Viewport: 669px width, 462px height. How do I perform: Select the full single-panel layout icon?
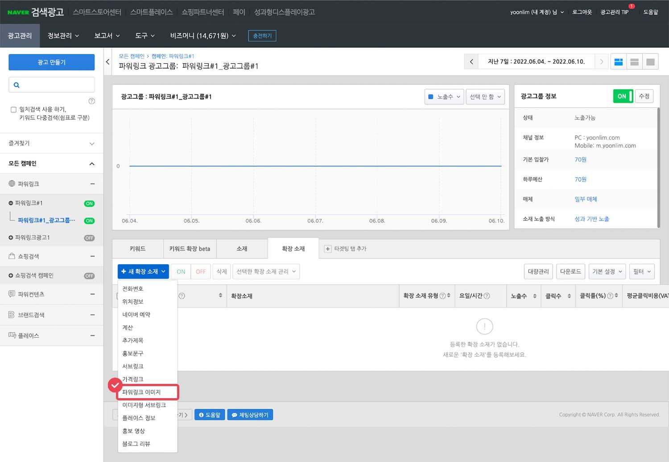click(x=650, y=62)
